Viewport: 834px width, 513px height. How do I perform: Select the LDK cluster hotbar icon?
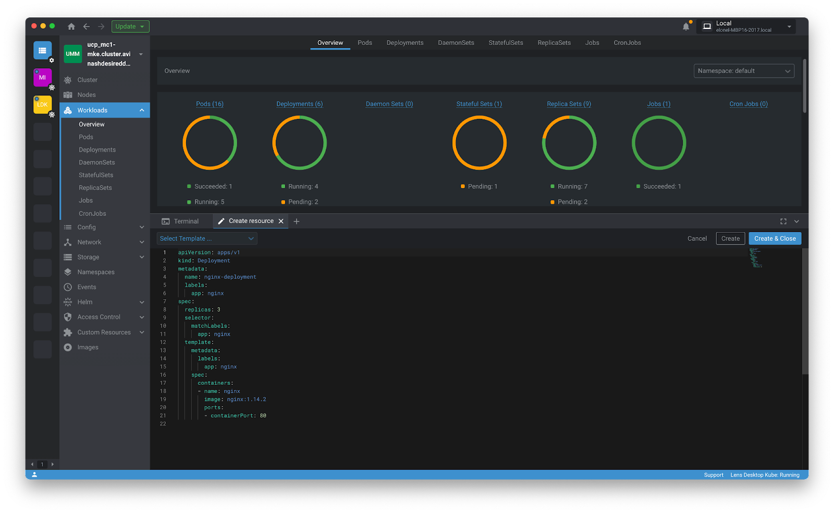[x=42, y=105]
